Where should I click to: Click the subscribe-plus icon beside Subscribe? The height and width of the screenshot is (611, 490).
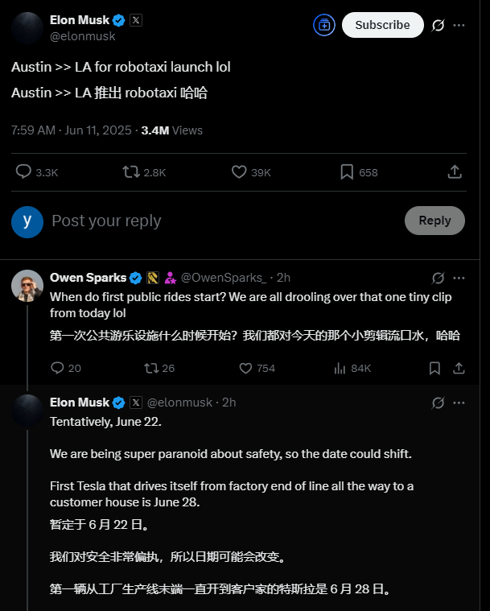(x=324, y=25)
